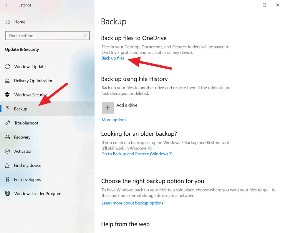Click the Home house icon
This screenshot has width=285, height=233.
[7, 22]
